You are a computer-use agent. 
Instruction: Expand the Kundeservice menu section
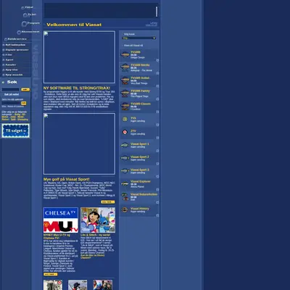pos(16,39)
